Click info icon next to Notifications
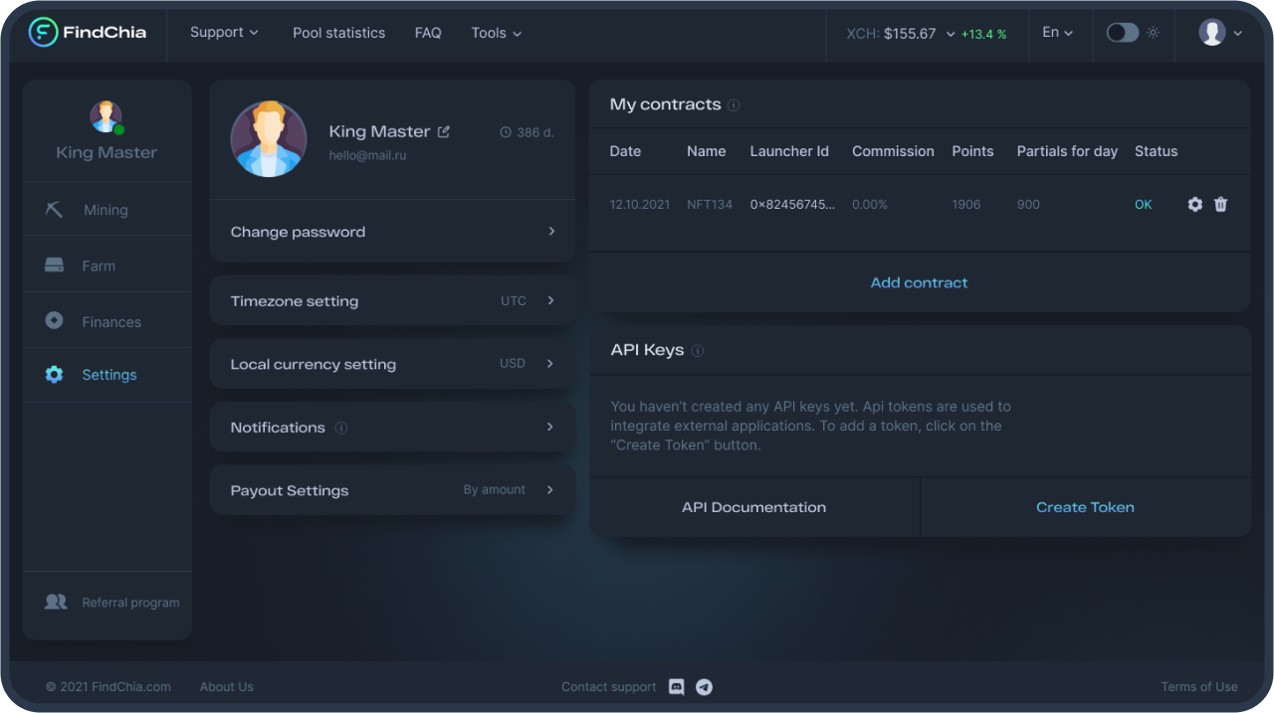This screenshot has height=713, width=1274. 341,428
